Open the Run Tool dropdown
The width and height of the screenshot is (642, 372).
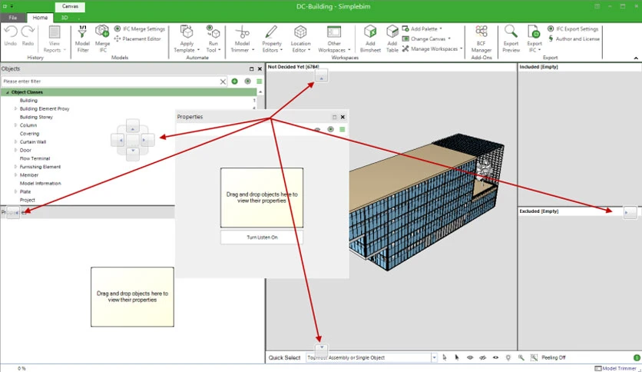pyautogui.click(x=213, y=39)
